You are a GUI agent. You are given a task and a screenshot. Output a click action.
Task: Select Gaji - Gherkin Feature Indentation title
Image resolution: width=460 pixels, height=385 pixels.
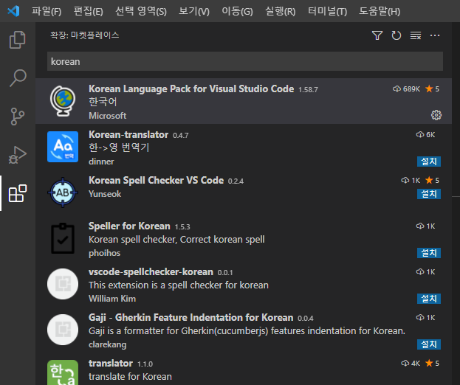pos(191,317)
